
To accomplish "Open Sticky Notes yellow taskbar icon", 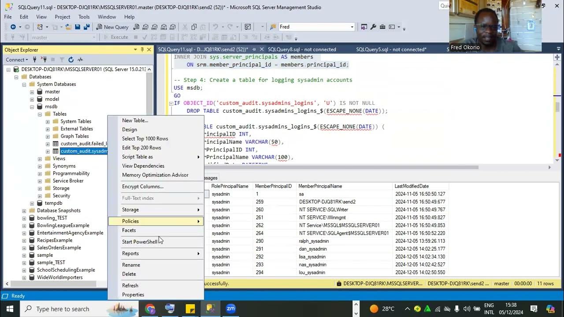I will [190, 309].
